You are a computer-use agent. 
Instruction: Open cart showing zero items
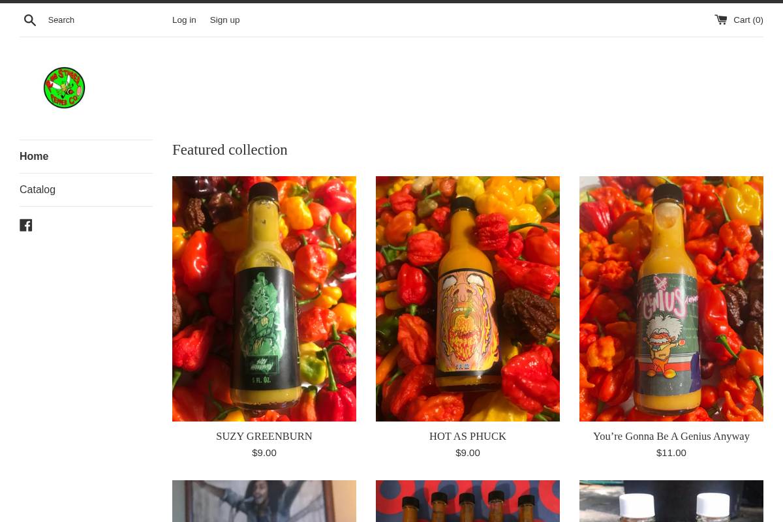tap(747, 20)
